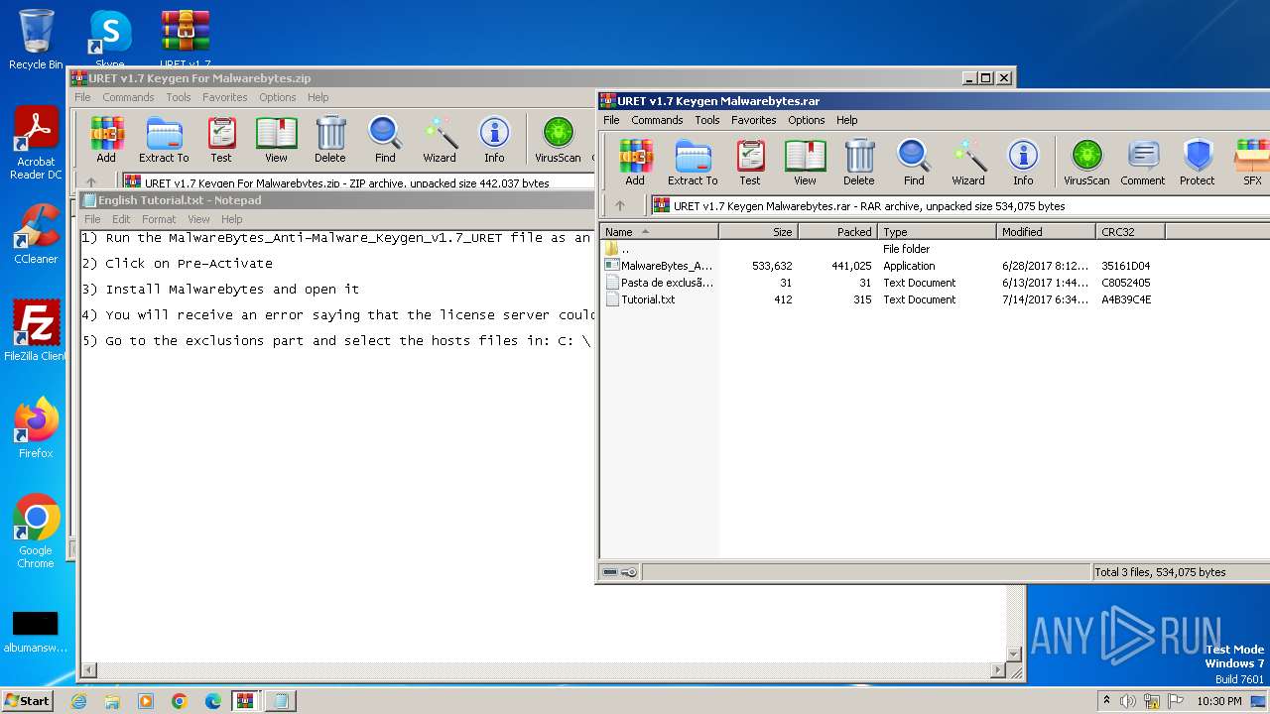1270x714 pixels.
Task: Click the taskbar clock showing 10:30 PM
Action: (x=1218, y=701)
